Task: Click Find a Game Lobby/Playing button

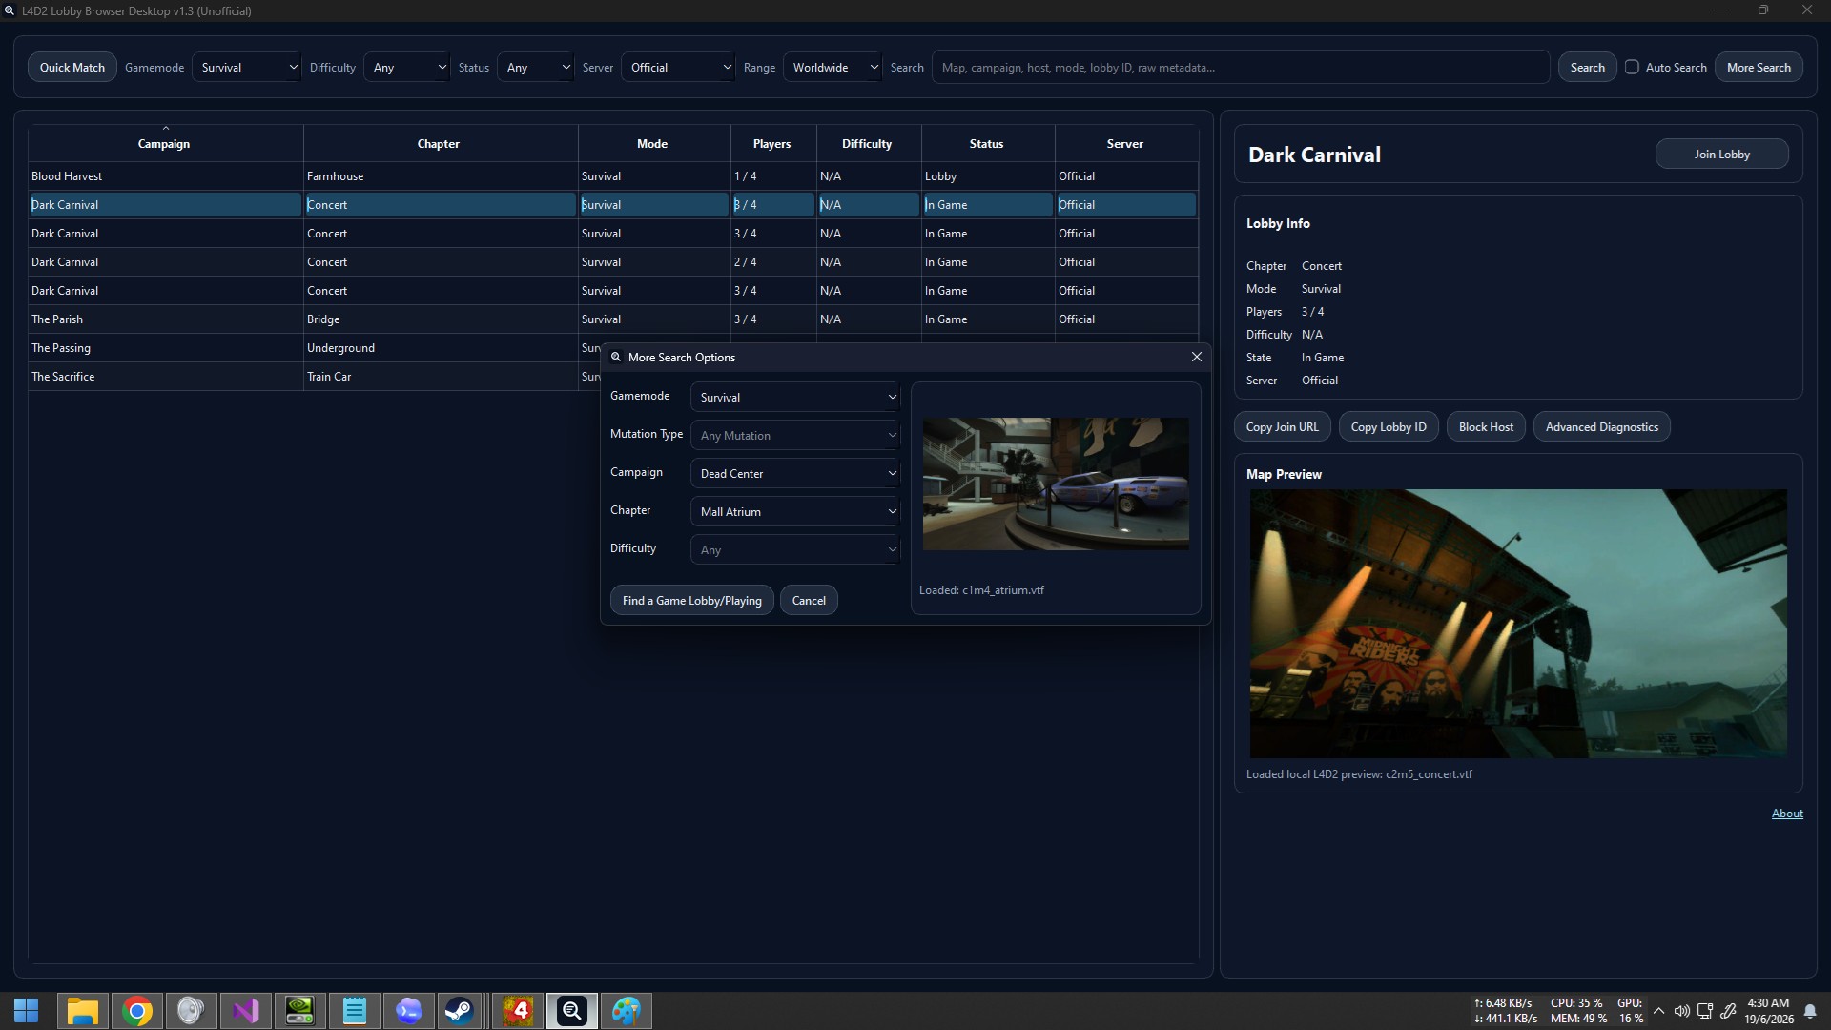Action: pos(691,600)
